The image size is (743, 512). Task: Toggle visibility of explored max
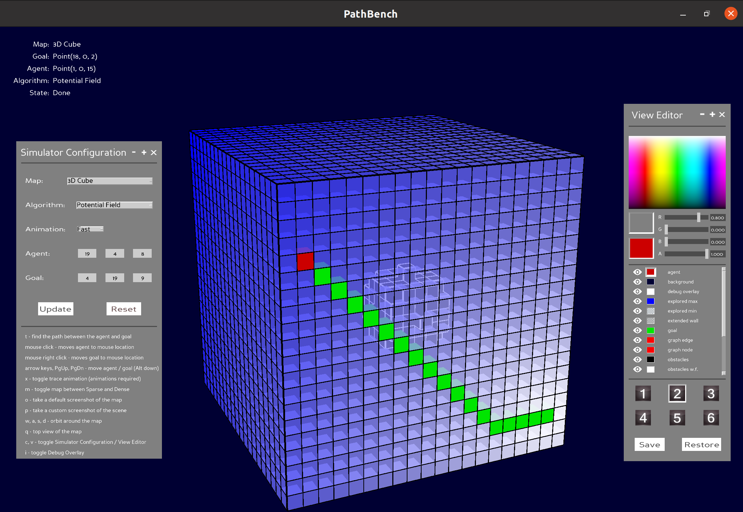pos(637,301)
